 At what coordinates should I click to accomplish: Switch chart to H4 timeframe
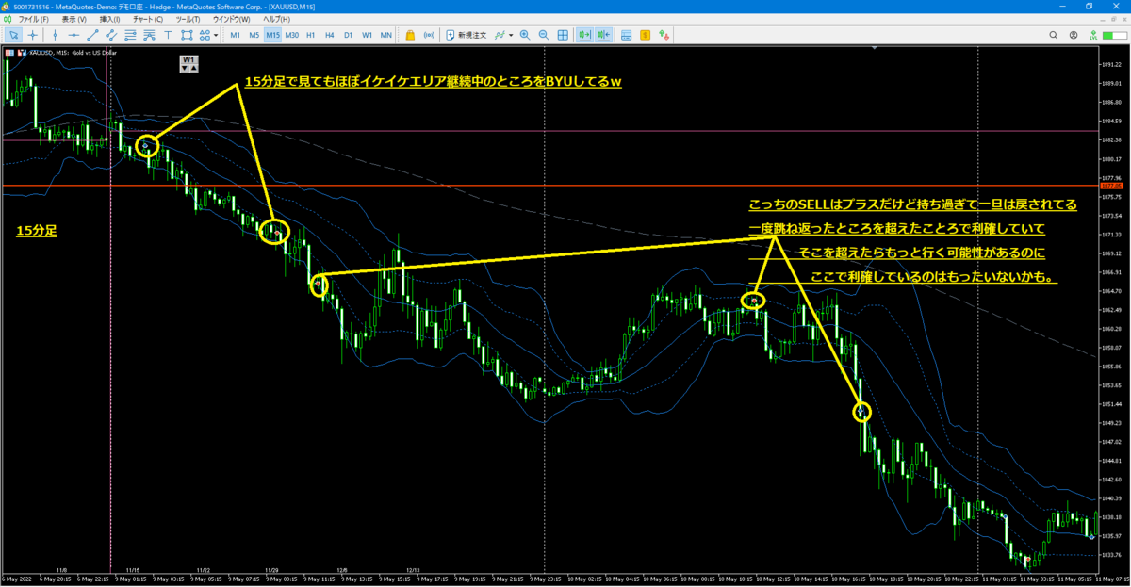329,35
